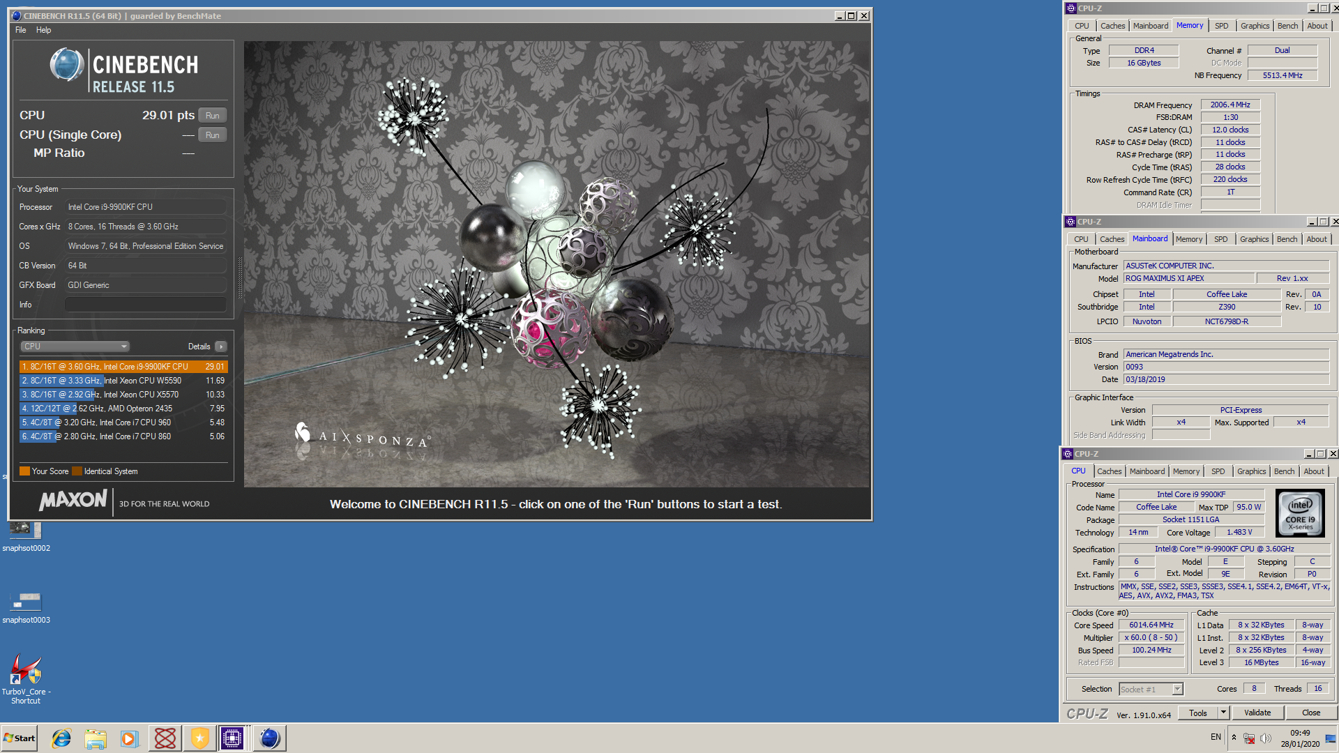Launch Windows Media Player from taskbar
Viewport: 1339px width, 753px height.
pyautogui.click(x=130, y=738)
